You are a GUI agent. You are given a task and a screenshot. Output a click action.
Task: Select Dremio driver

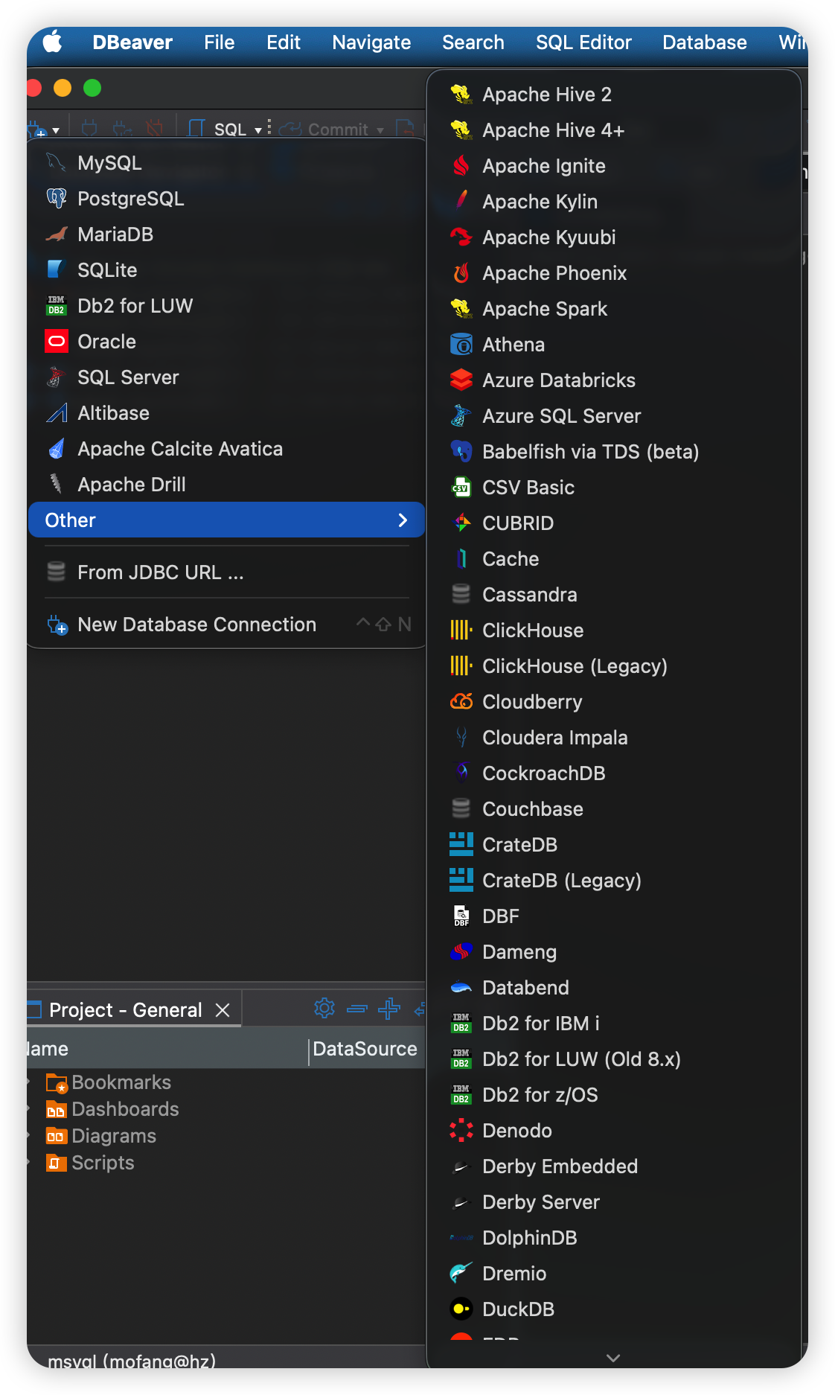pos(614,1274)
